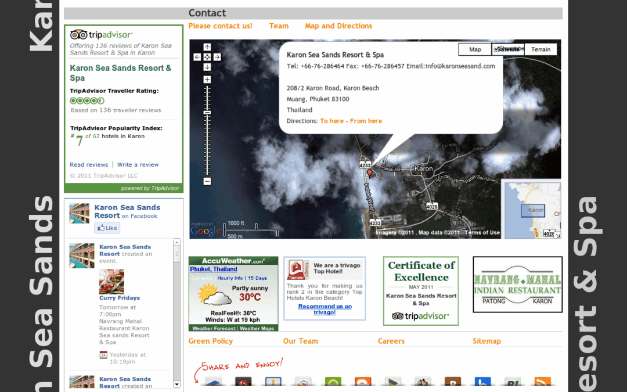Viewport: 627px width, 392px height.
Task: Click the Google logo on the map
Action: (x=206, y=231)
